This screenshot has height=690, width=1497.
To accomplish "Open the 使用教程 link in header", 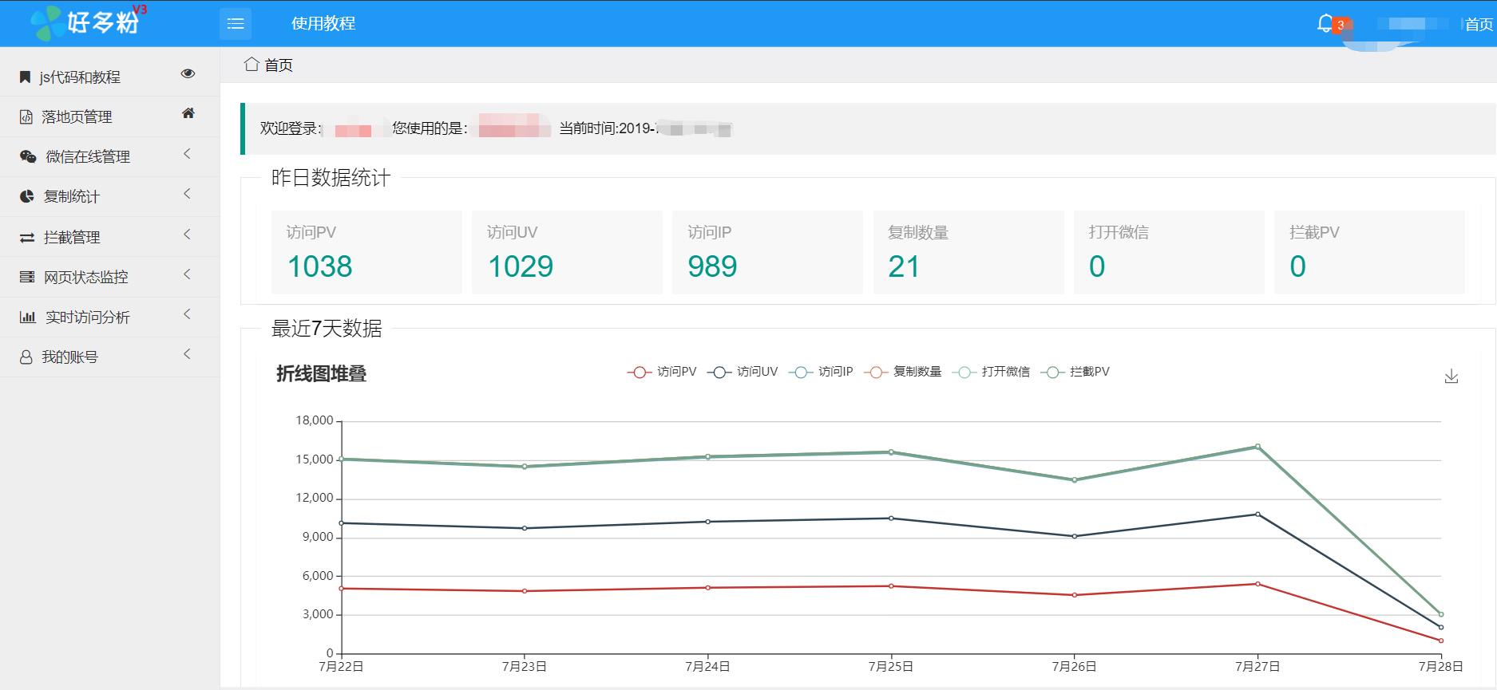I will [x=323, y=24].
